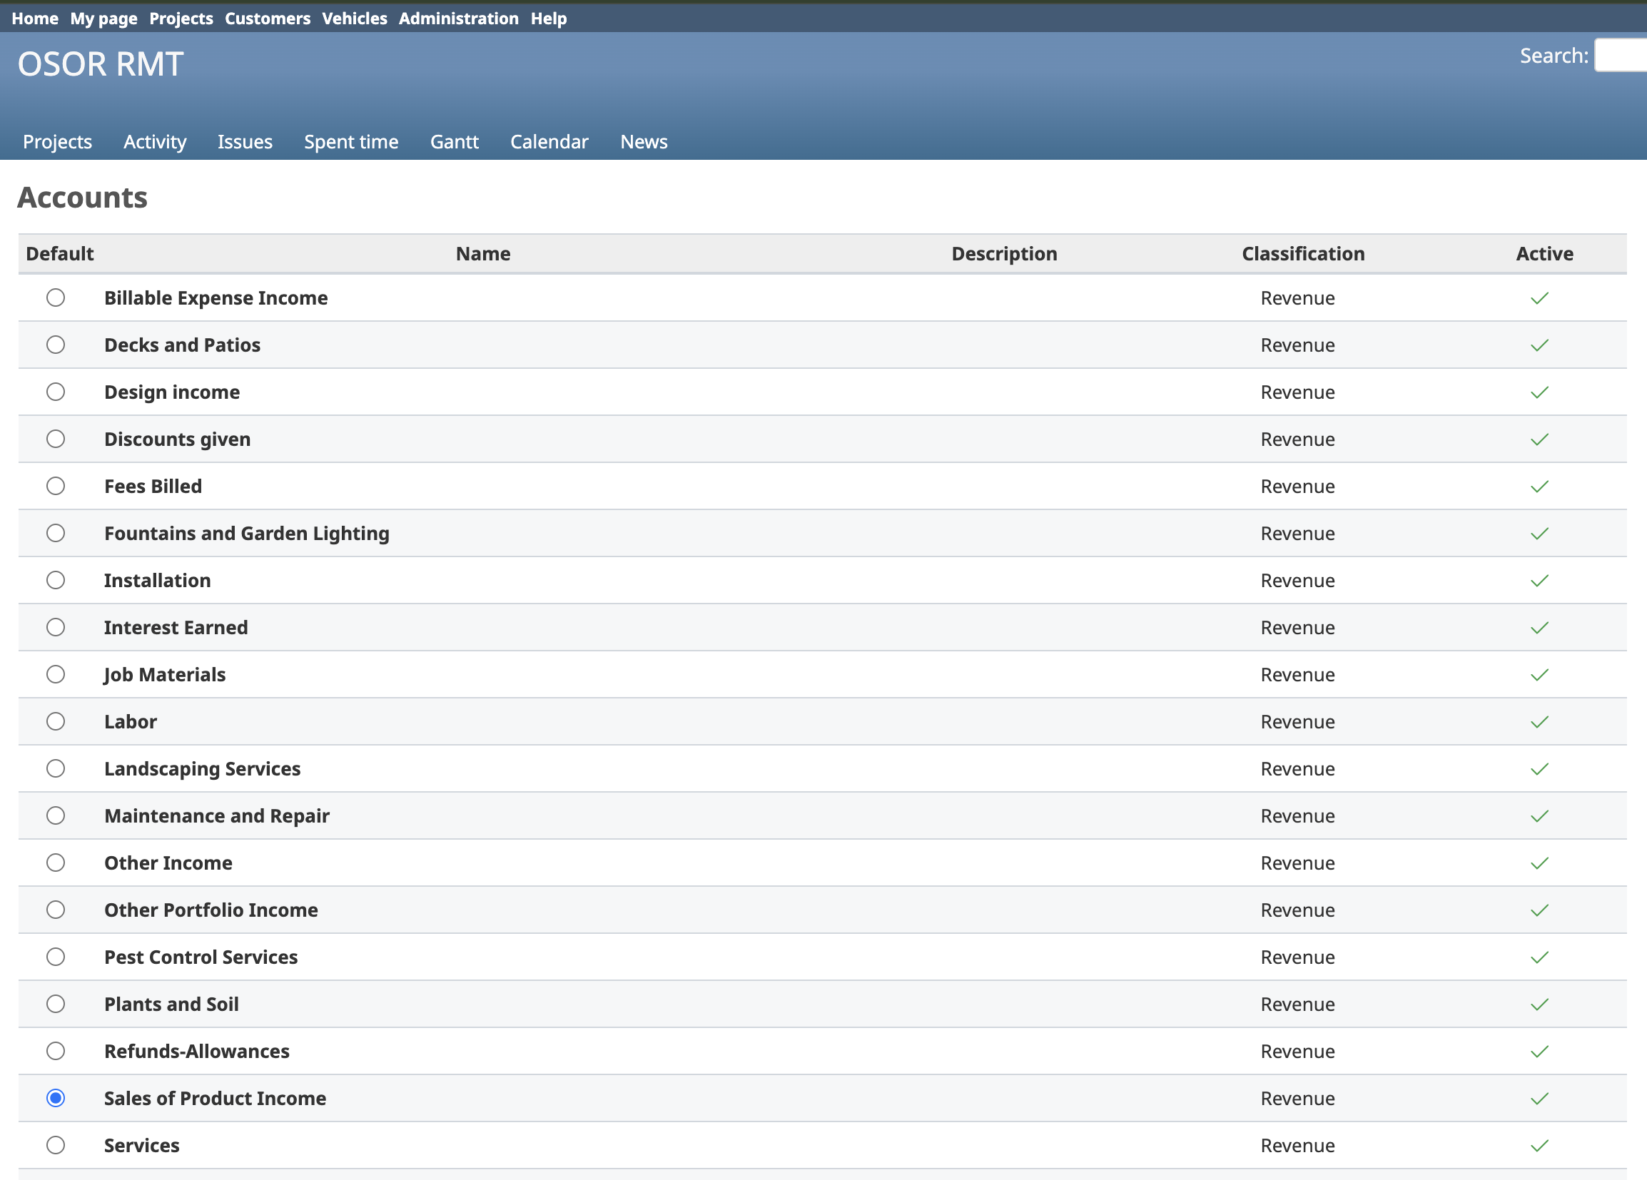The image size is (1647, 1180).
Task: Select the Fees Billed default radio button
Action: (x=56, y=486)
